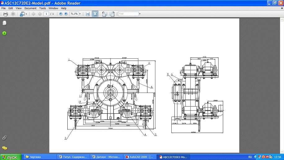Click the zoom out minus button
284x160 pixels.
[61, 14]
